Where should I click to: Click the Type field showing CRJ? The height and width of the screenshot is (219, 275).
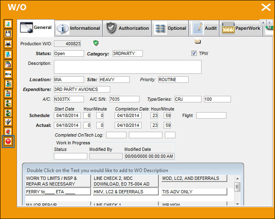[188, 99]
